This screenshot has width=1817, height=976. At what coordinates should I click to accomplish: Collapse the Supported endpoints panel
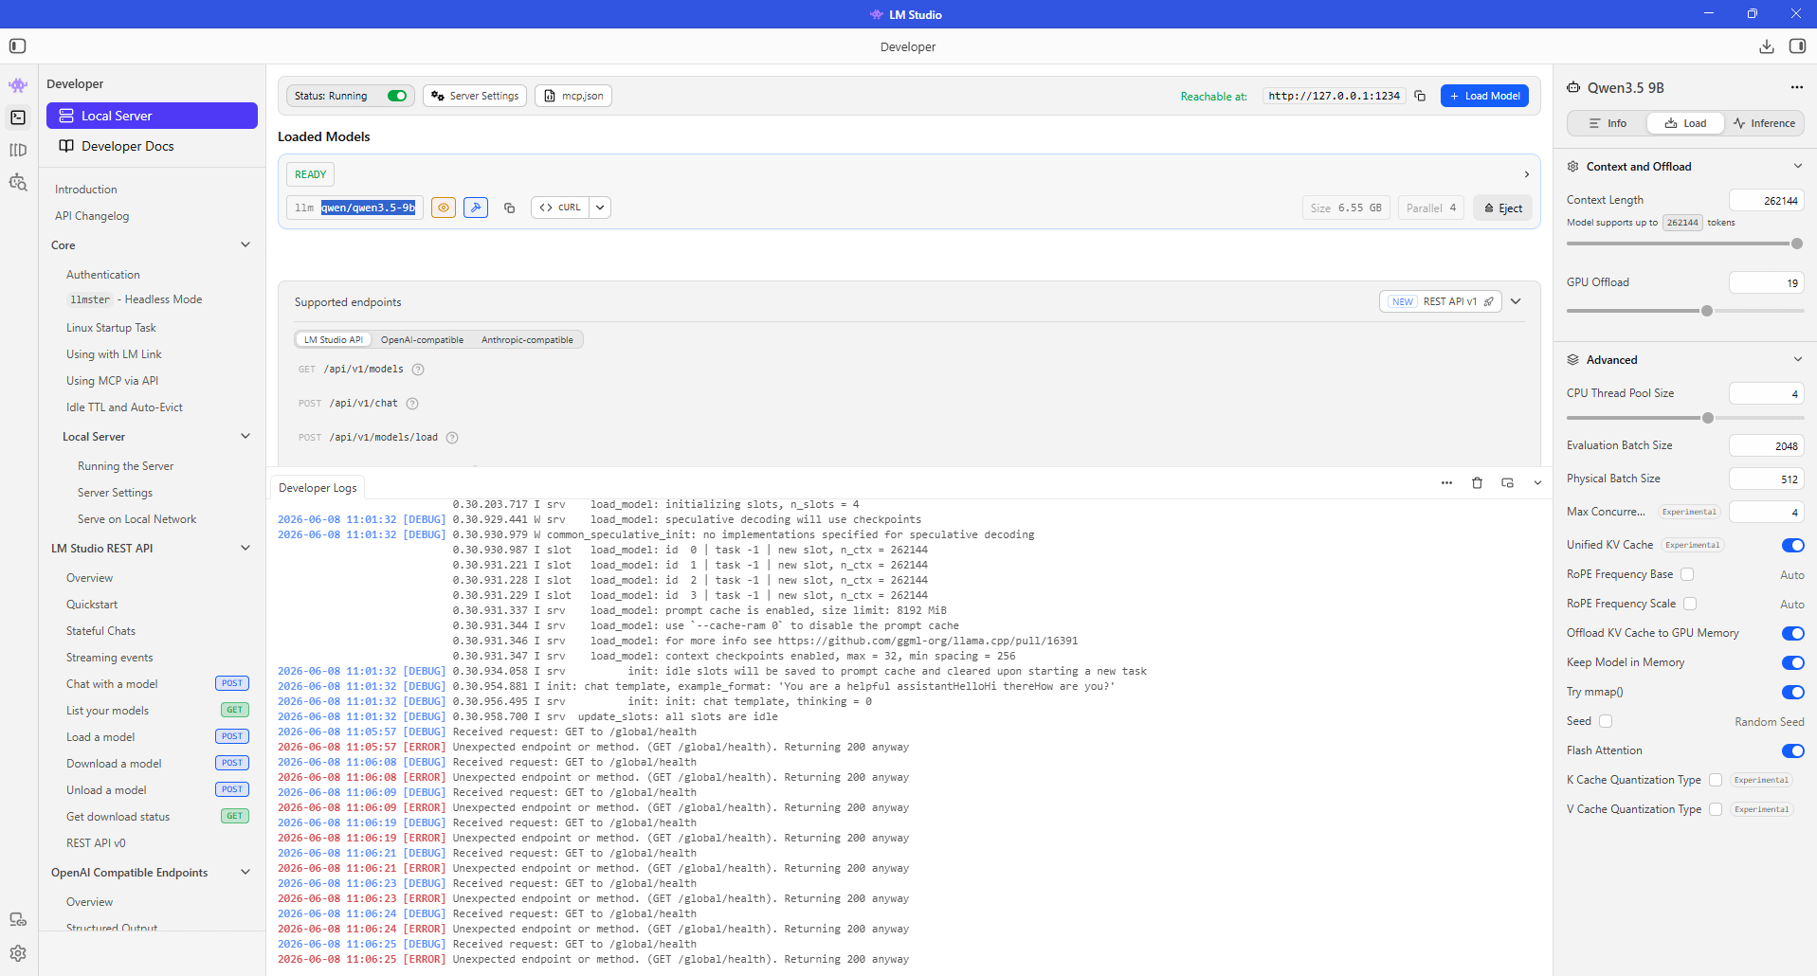(x=1516, y=301)
